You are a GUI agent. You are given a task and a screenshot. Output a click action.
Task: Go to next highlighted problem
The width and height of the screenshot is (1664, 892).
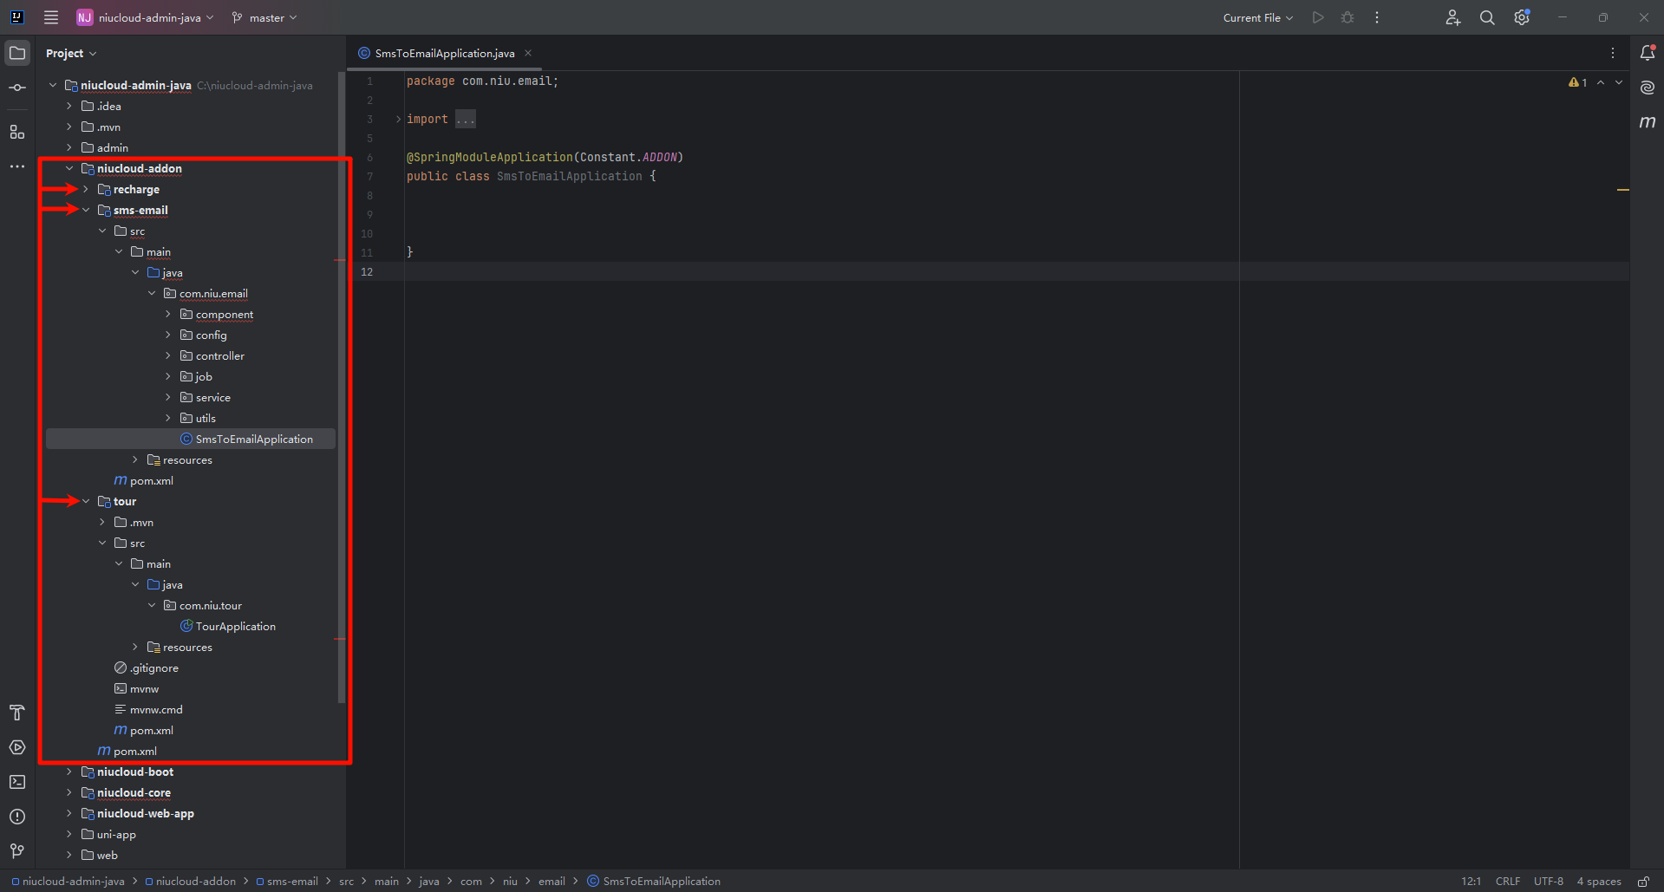point(1619,82)
